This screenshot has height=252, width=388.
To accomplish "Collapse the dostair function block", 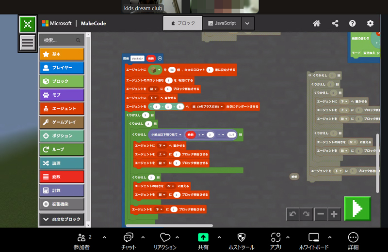I will (x=160, y=58).
